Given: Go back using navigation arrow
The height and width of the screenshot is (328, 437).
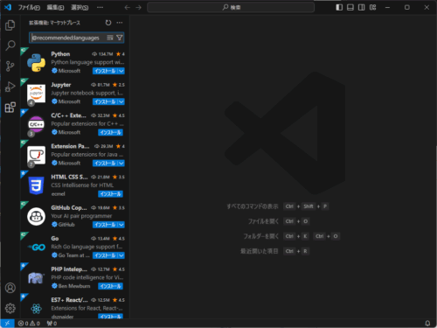Looking at the screenshot, I should click(x=128, y=7).
